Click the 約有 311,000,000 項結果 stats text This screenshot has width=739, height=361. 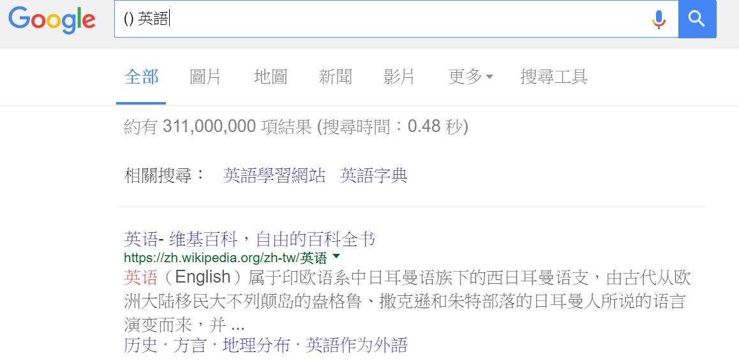click(x=296, y=127)
